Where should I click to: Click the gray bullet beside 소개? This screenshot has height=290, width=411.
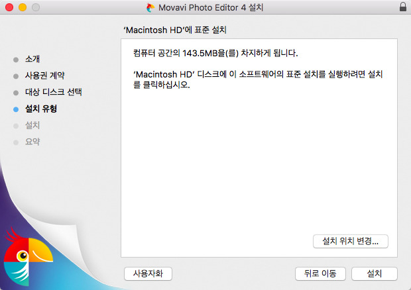click(16, 60)
